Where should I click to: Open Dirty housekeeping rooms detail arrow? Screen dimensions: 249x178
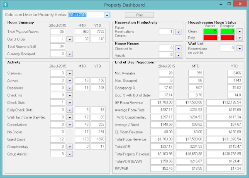[239, 37]
